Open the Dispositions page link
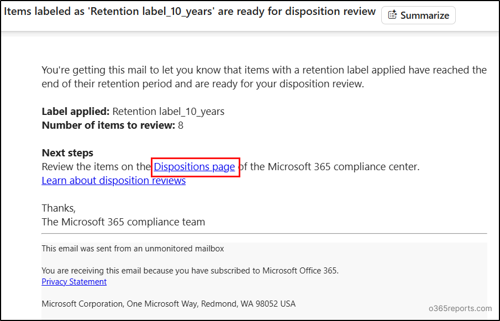Viewport: 500px width, 321px height. coord(194,166)
